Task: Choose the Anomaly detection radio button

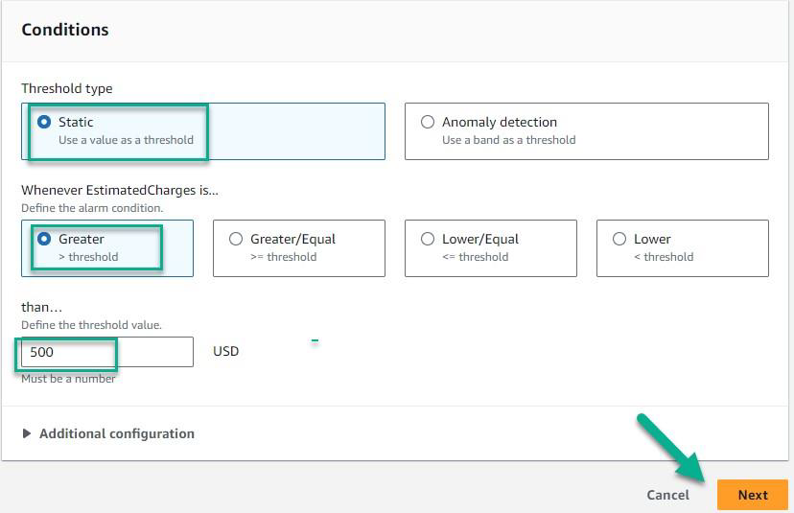Action: (x=428, y=123)
